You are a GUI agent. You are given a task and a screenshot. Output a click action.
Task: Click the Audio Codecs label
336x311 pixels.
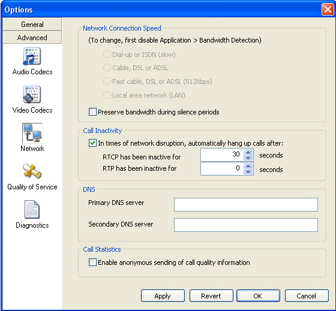pyautogui.click(x=32, y=72)
